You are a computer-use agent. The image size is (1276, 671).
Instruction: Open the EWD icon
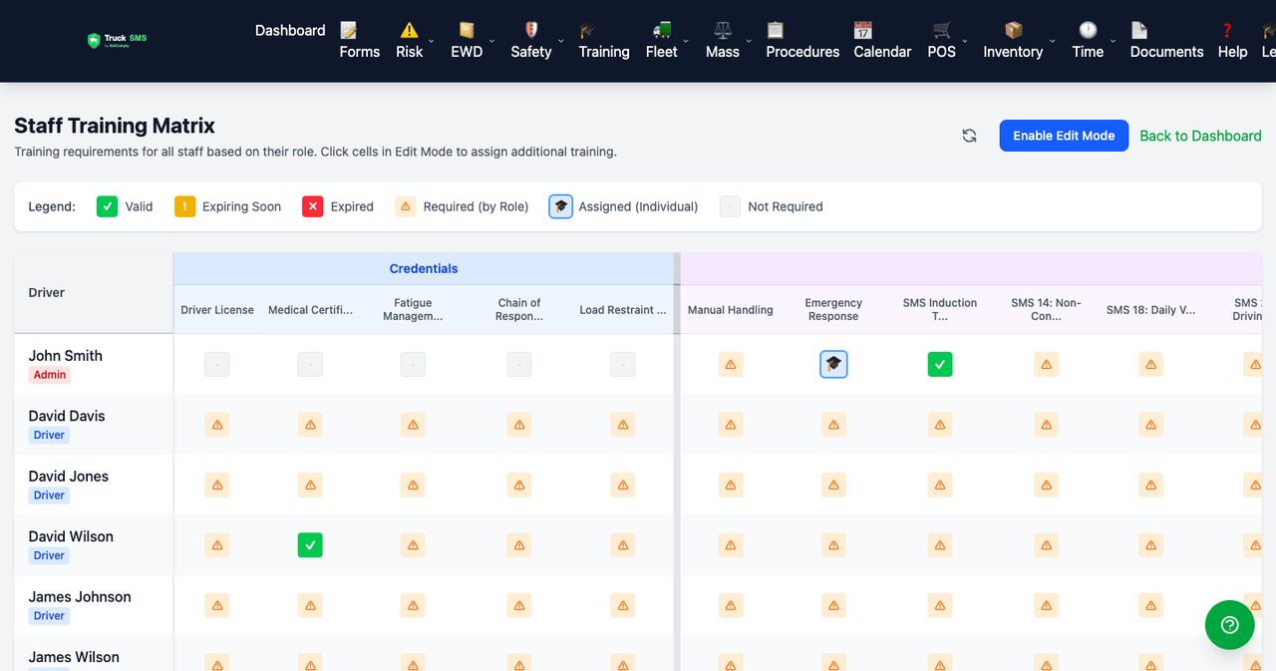(x=467, y=30)
